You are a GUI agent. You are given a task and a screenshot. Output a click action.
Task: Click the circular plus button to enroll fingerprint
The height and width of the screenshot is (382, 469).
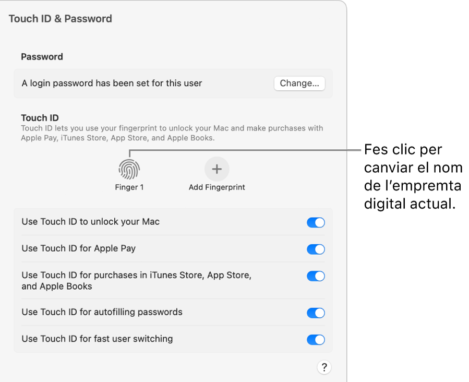[217, 169]
